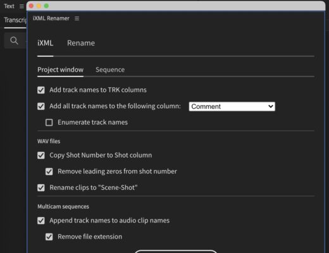Toggle Append track names to audio clip names
The width and height of the screenshot is (329, 253).
pyautogui.click(x=41, y=221)
